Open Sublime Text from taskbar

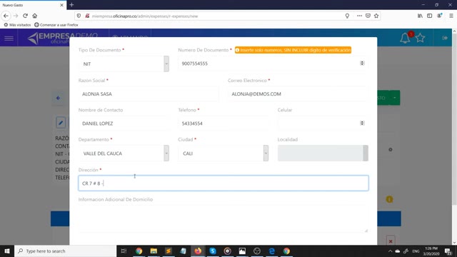pyautogui.click(x=169, y=251)
